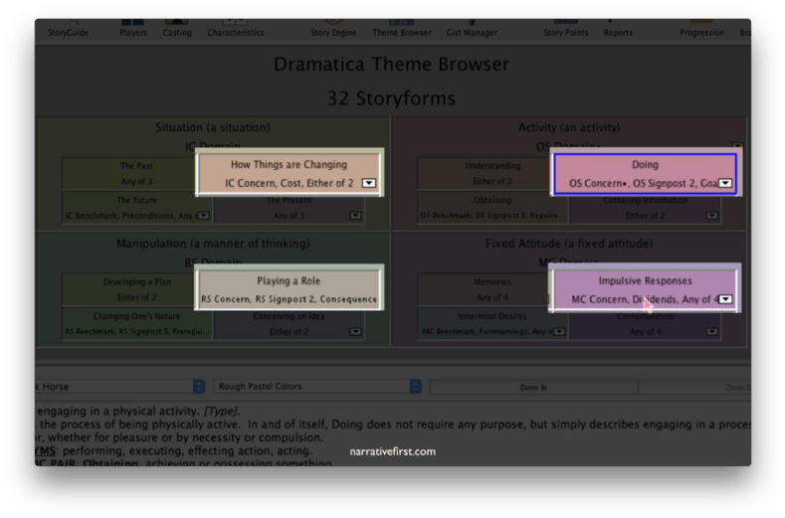Open the Rough Pastel Colors popup menu
Screen dimensions: 785x518
pyautogui.click(x=317, y=387)
